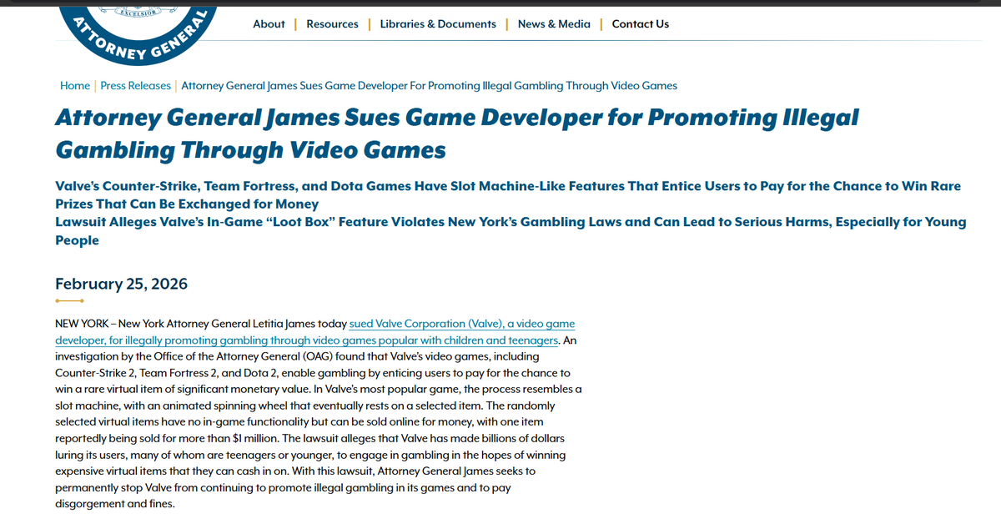Open the 'sued Valve Corporation' lawsuit link

point(315,332)
